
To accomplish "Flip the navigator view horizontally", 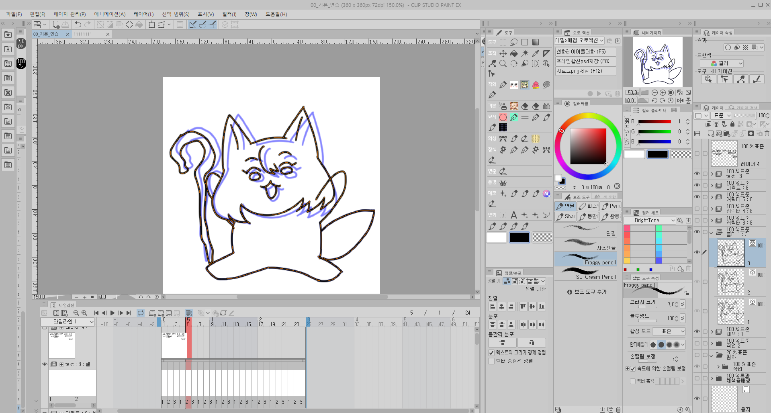I will (680, 100).
